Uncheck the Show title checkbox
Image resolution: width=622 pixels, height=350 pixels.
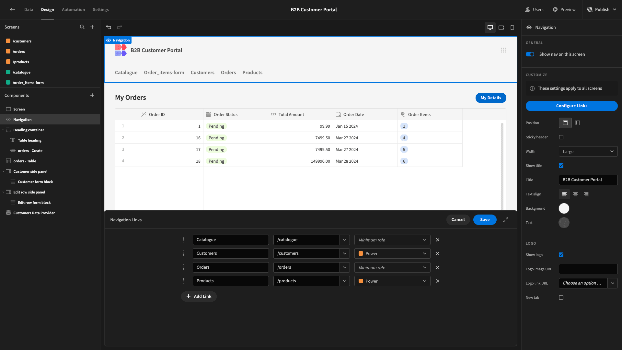point(561,166)
